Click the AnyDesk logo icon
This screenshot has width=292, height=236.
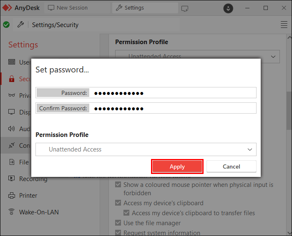[x=7, y=8]
